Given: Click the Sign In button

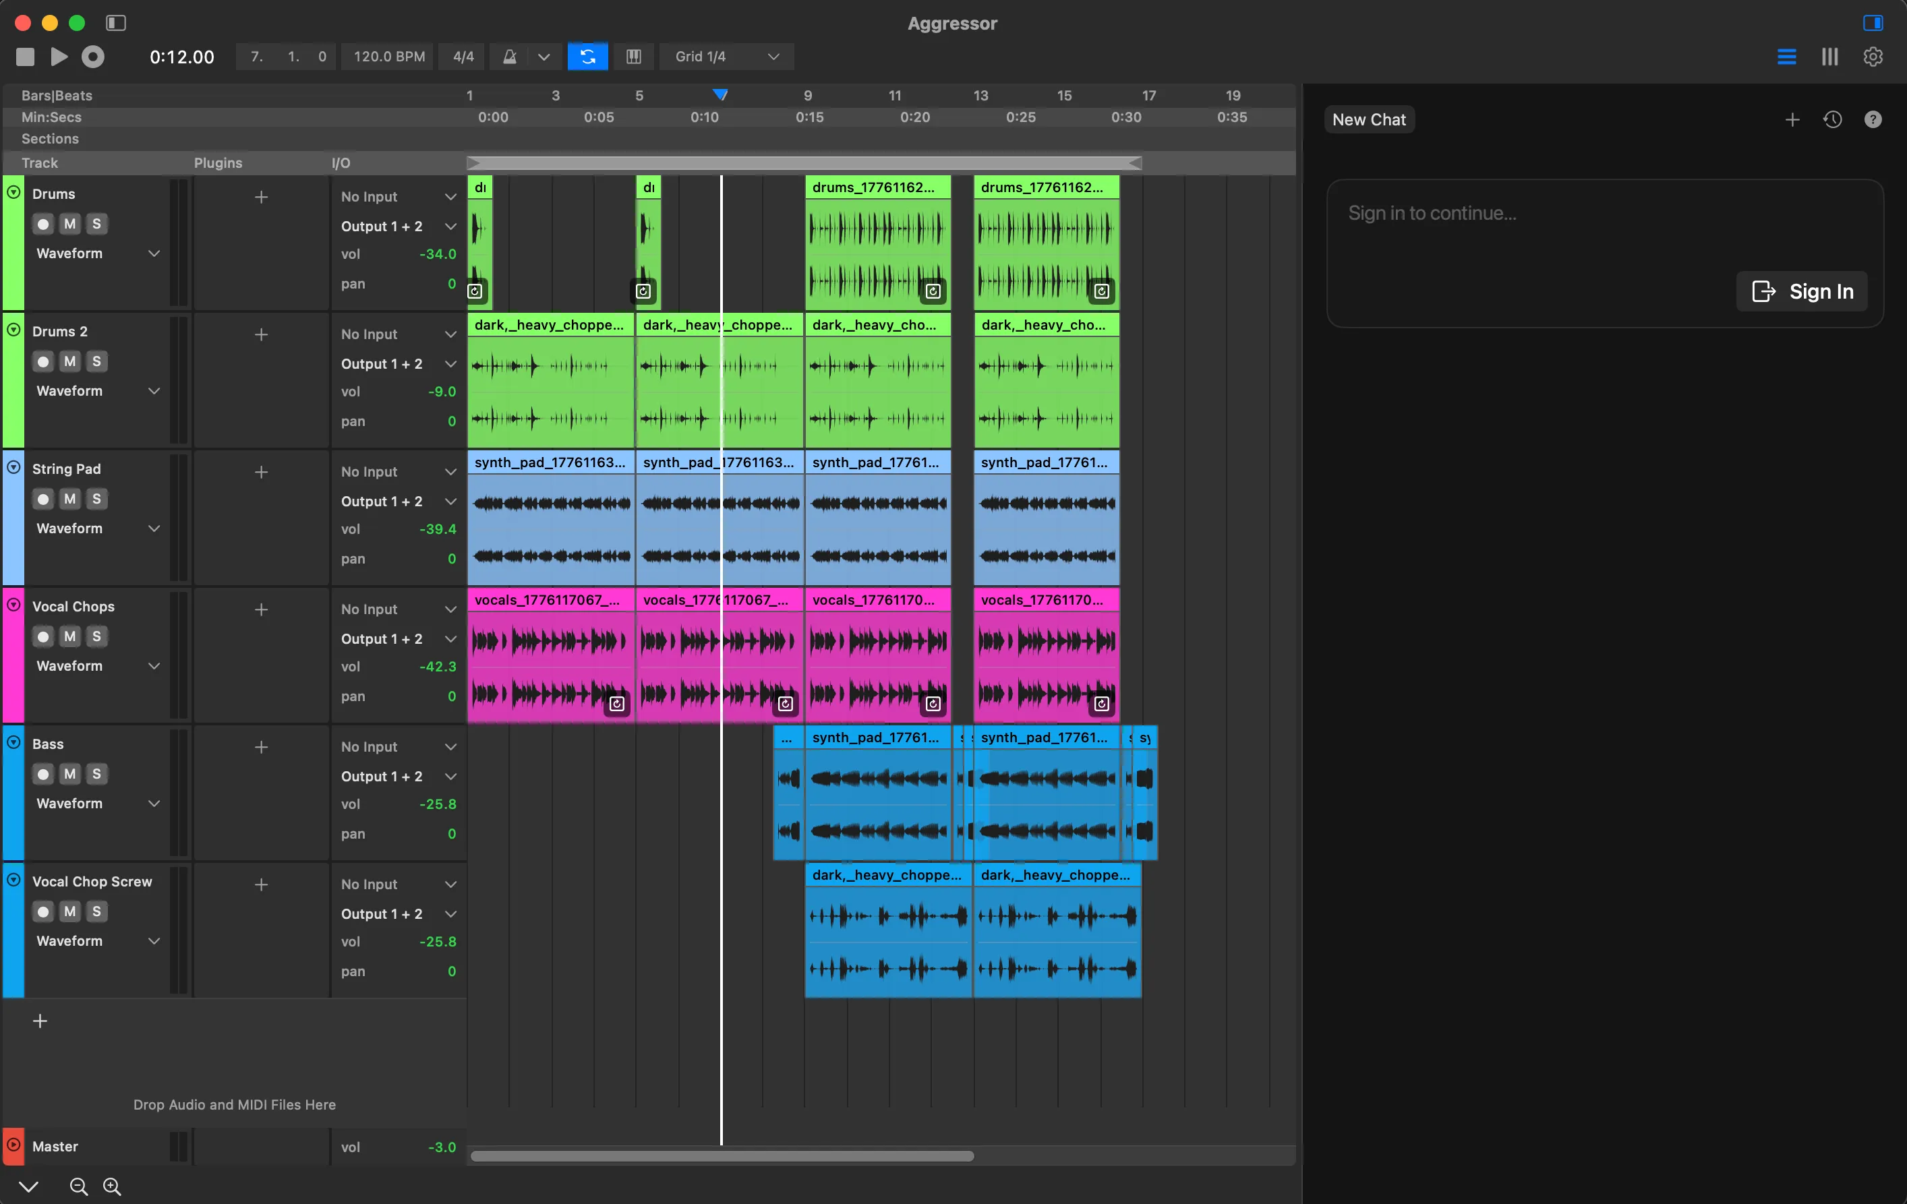Looking at the screenshot, I should click(1802, 291).
